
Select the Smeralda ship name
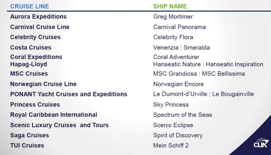pyautogui.click(x=197, y=48)
